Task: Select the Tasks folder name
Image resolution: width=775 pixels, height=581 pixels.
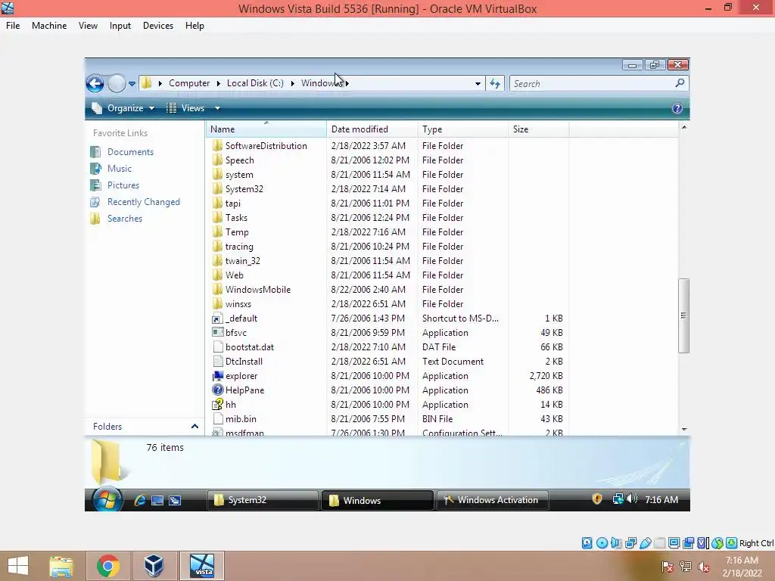Action: (x=236, y=217)
